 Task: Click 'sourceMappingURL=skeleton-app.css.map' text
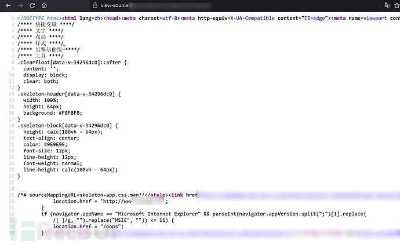tap(85, 195)
